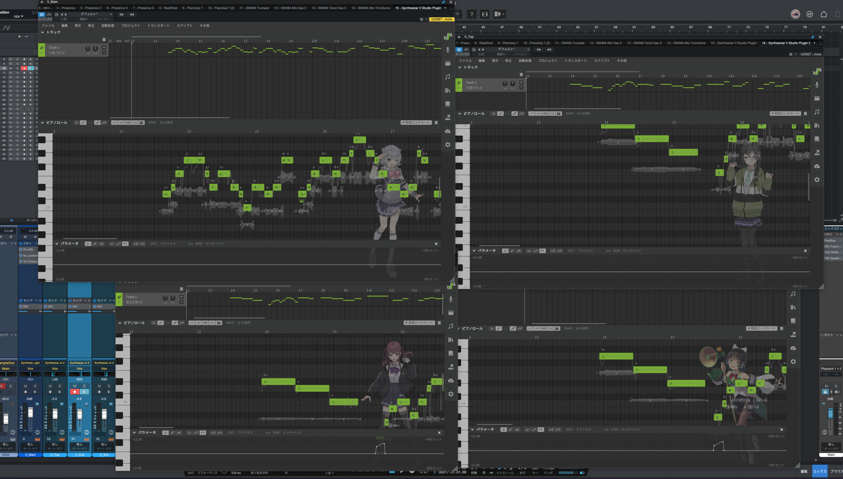The image size is (843, 479).
Task: Open スクリプト menu in V_Main window
Action: coord(184,26)
